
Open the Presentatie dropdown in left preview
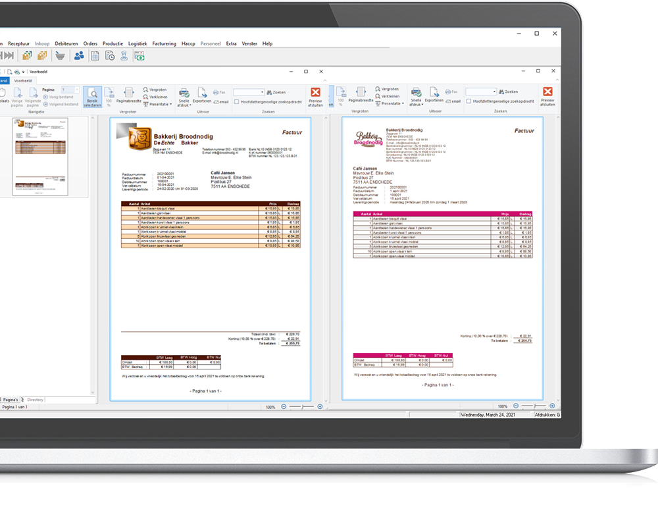coord(158,104)
